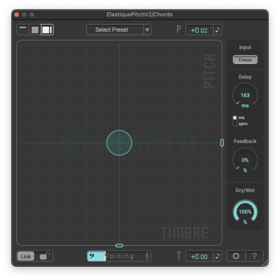
Task: Switch to the compact strip view icon
Action: tap(23, 30)
